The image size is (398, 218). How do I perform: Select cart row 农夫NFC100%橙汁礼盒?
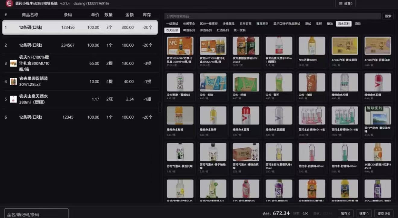(x=80, y=63)
